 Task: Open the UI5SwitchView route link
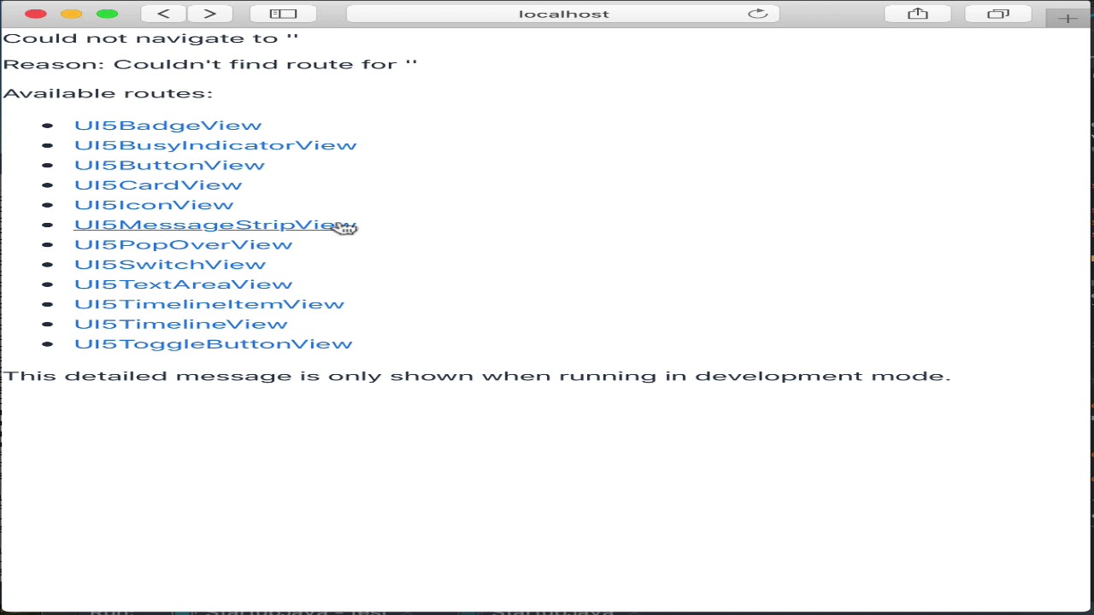[x=170, y=264]
